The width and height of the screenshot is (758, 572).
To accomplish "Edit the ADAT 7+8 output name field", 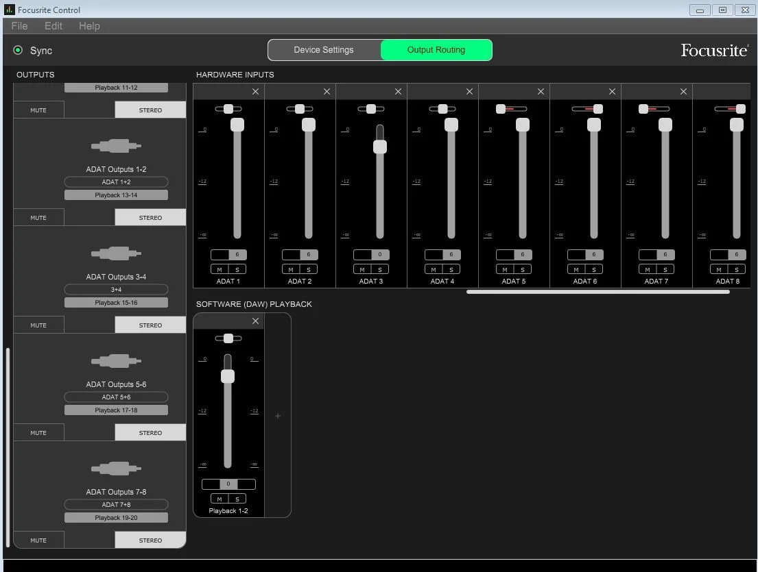I will 116,504.
